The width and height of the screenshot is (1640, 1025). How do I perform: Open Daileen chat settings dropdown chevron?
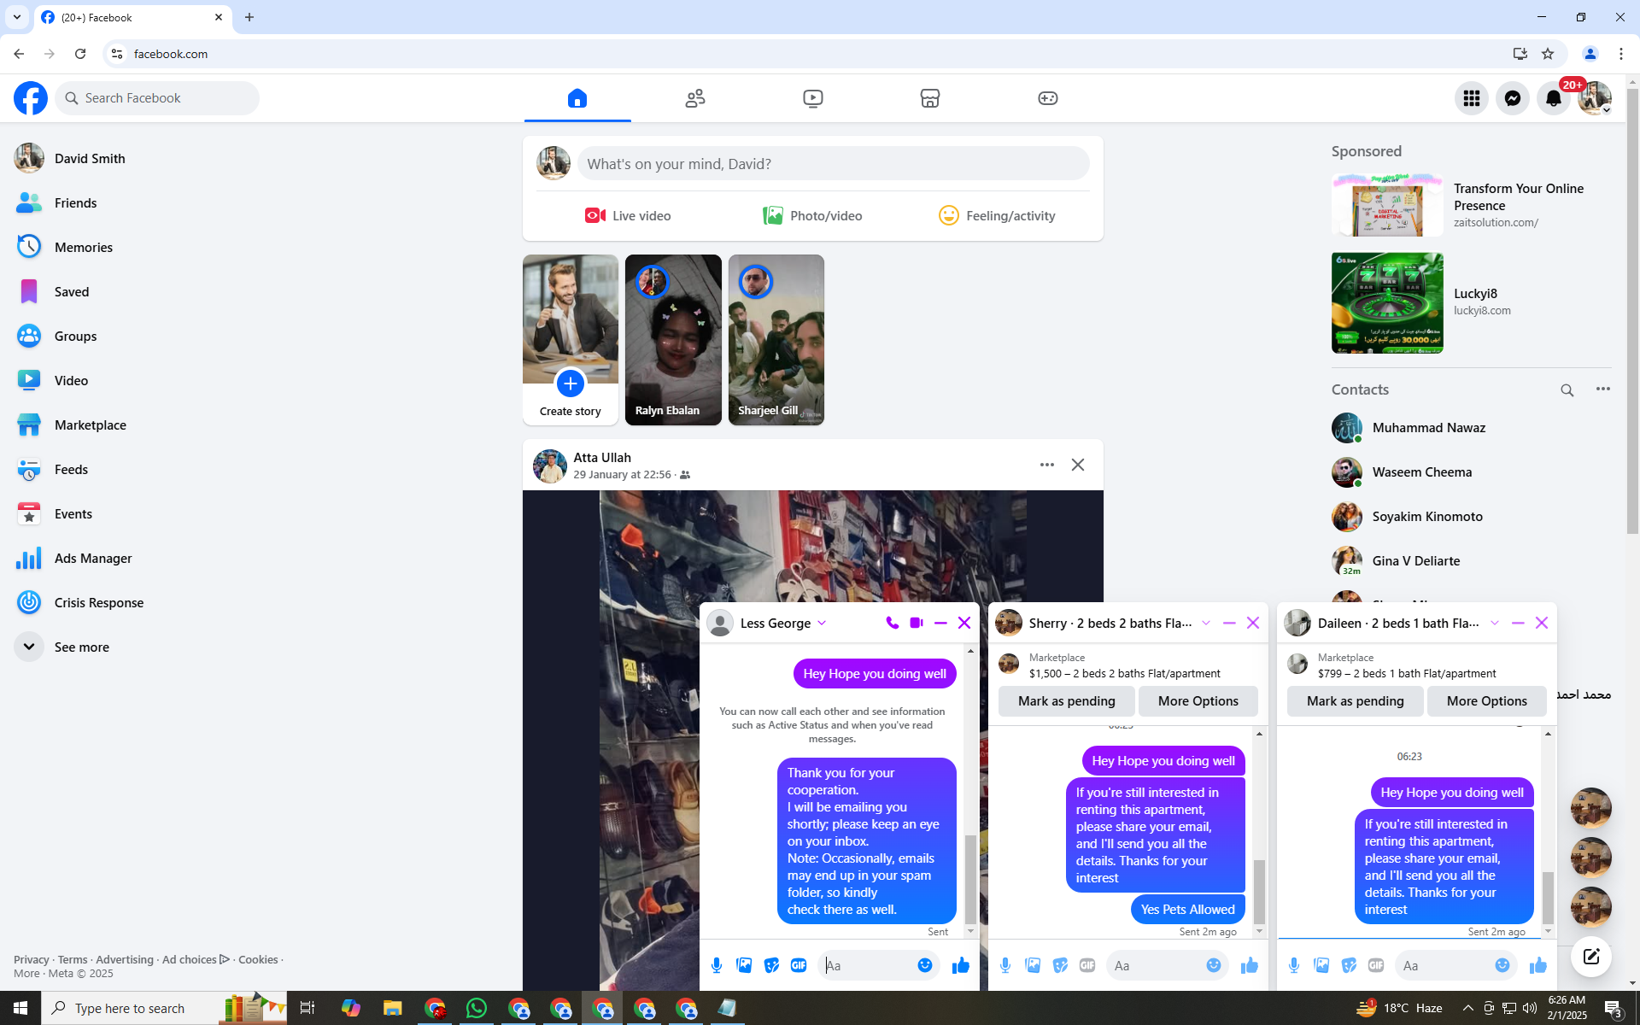pyautogui.click(x=1494, y=623)
